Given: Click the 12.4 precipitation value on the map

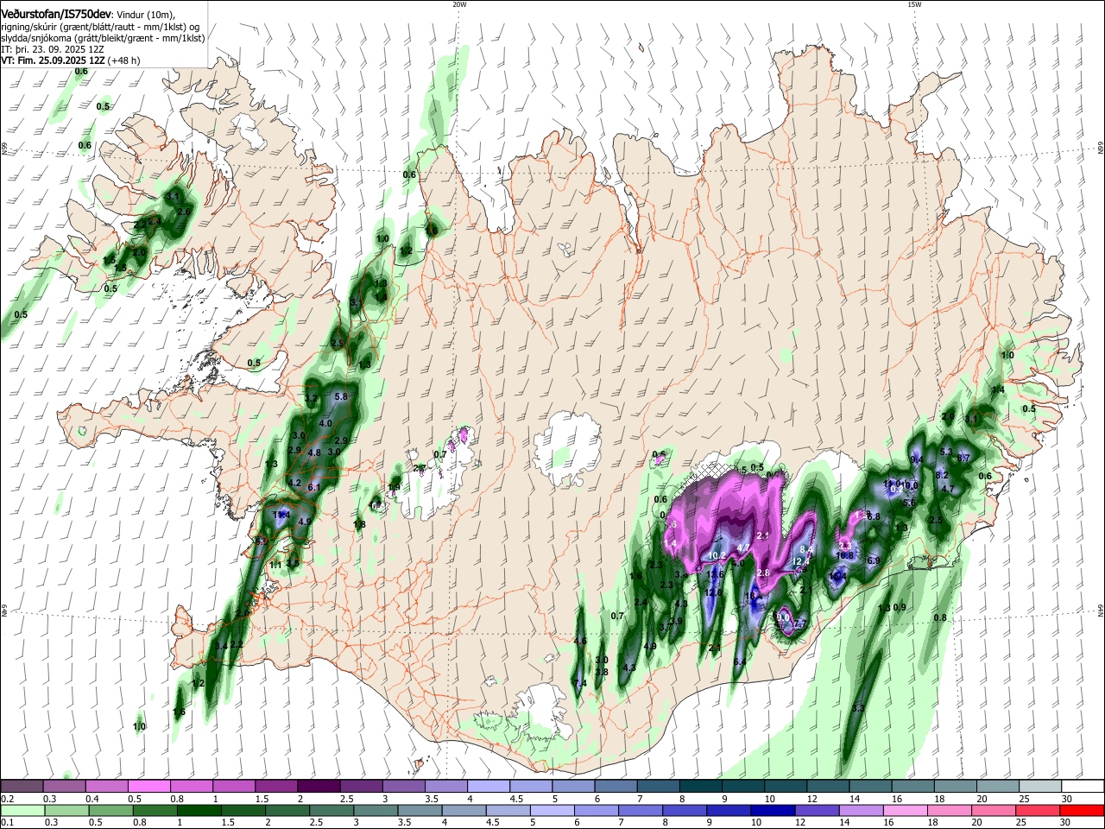Looking at the screenshot, I should click(x=800, y=562).
